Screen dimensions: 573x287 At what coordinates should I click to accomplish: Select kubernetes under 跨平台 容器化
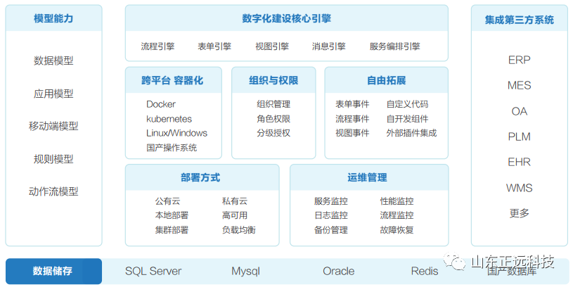[169, 119]
